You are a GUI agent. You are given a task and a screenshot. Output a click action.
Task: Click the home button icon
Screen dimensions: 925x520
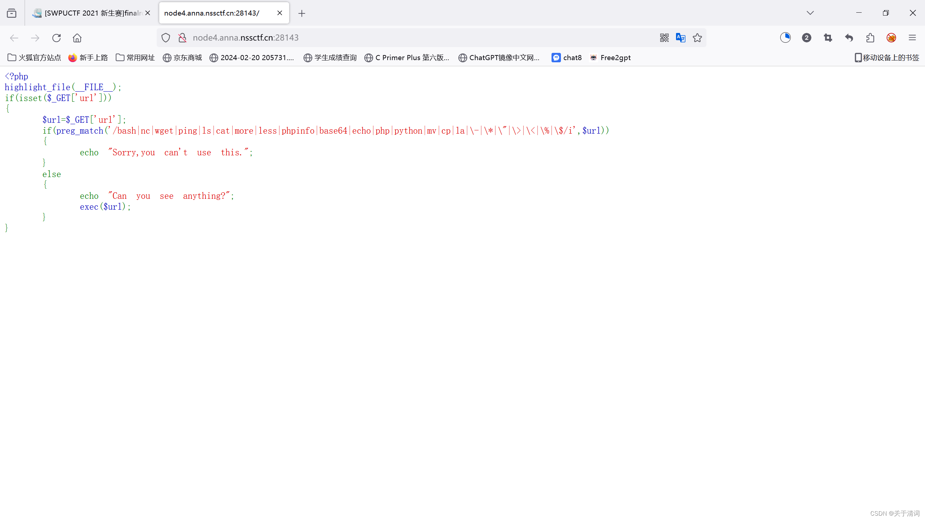[x=77, y=38]
